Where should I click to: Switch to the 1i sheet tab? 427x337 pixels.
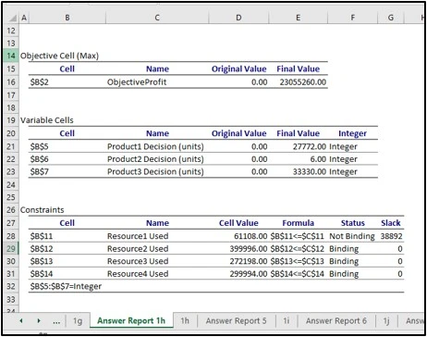tap(287, 321)
